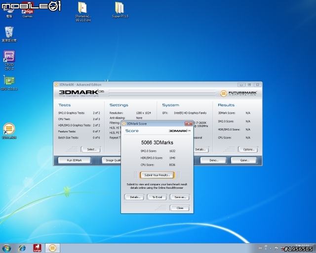Click the SM2.0 Score value 1632
This screenshot has width=316, height=253.
[x=172, y=151]
